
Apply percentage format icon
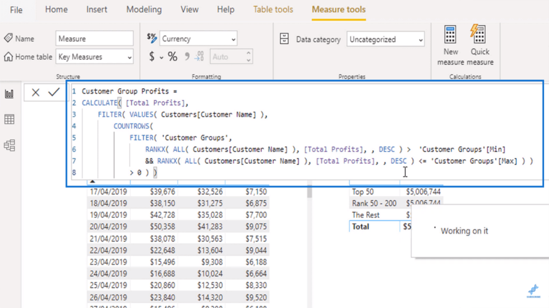(173, 56)
